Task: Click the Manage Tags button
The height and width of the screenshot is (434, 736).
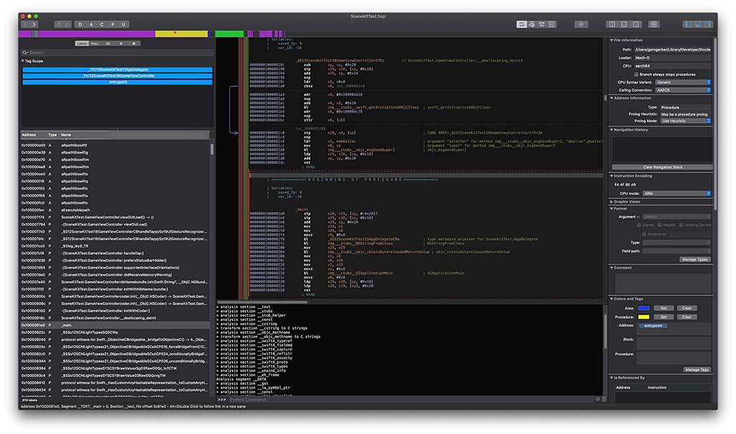Action: point(696,369)
